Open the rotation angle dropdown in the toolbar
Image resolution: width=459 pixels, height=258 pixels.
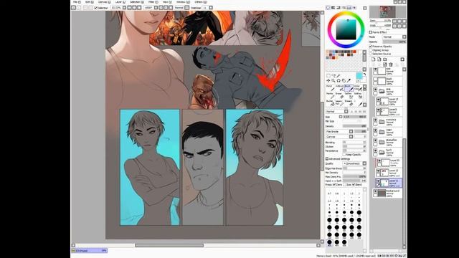click(x=156, y=8)
